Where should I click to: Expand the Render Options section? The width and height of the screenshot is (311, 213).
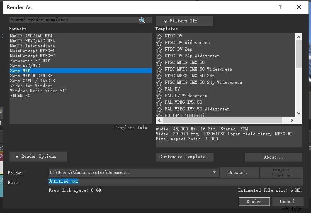(38, 157)
